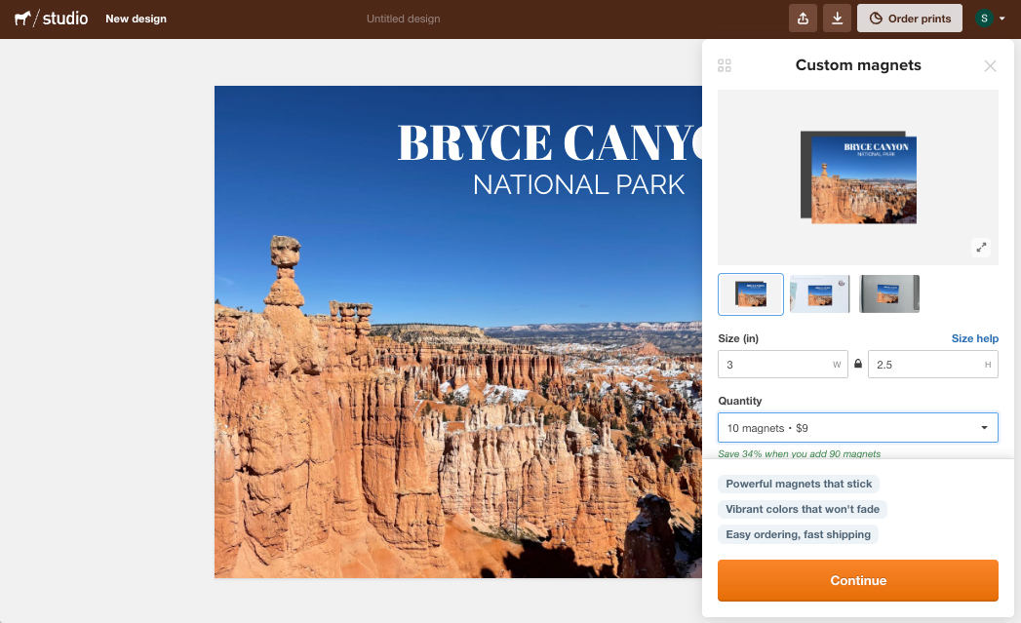1021x623 pixels.
Task: Open the account dropdown arrow
Action: click(1002, 19)
